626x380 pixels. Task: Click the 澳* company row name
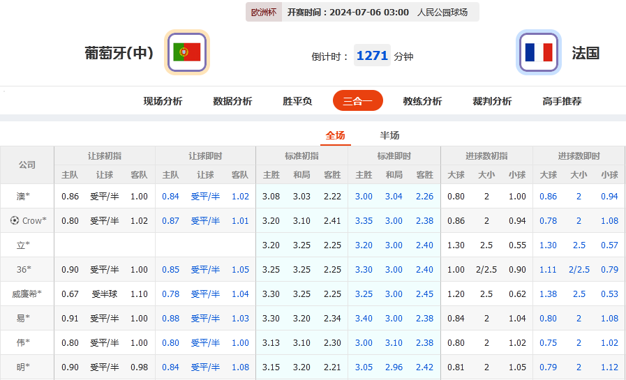(24, 196)
